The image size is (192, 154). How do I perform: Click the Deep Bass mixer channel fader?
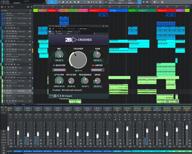(x=117, y=130)
